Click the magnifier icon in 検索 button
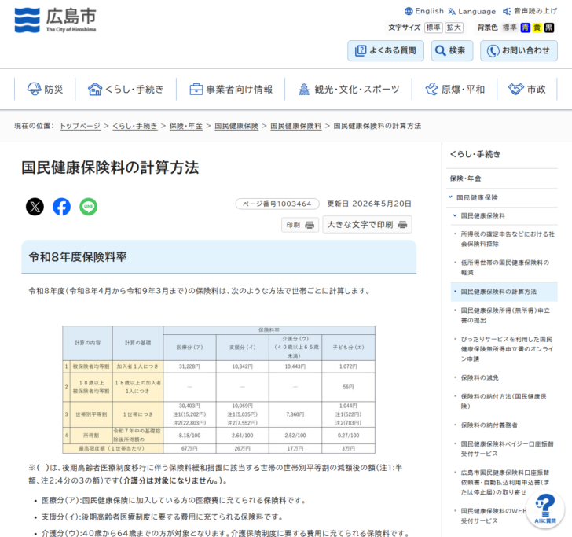This screenshot has width=572, height=537. tap(440, 50)
